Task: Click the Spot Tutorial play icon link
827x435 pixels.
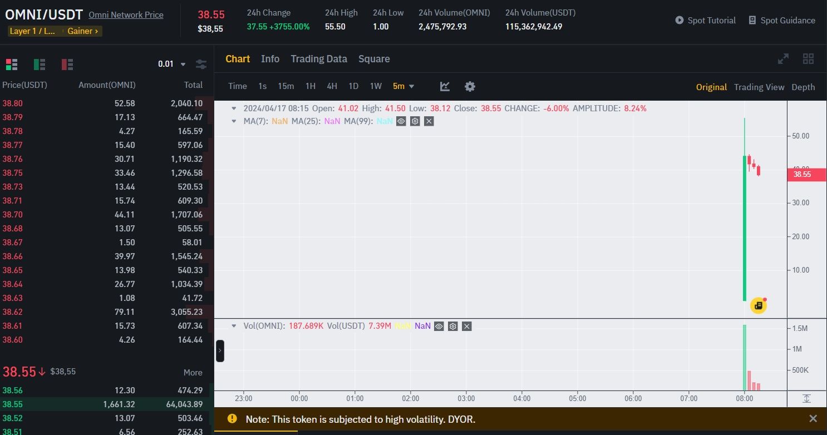Action: (705, 20)
